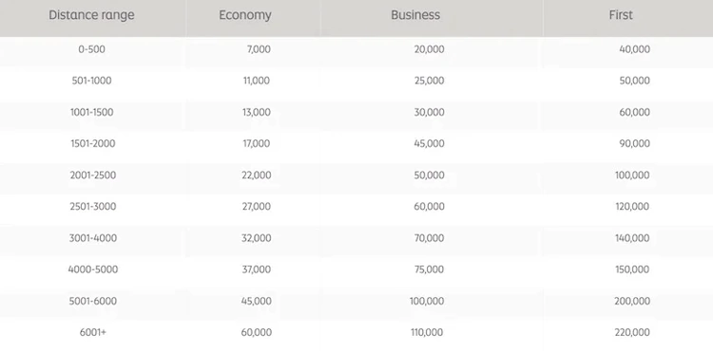Click Economy value 17,000
Screen dimensions: 713x351
(x=257, y=143)
